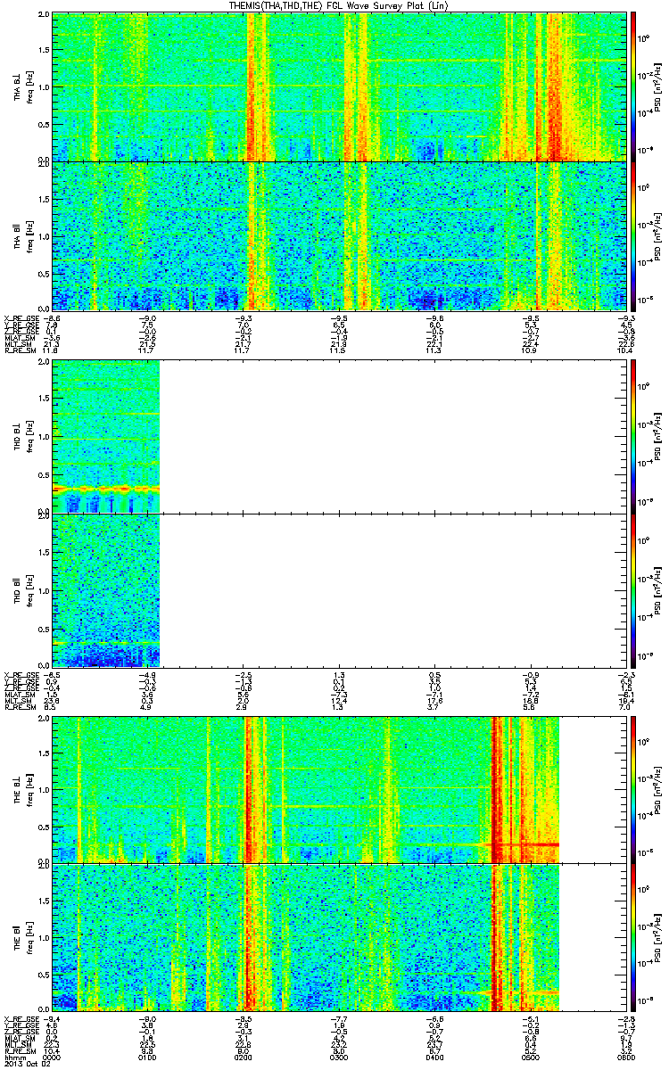Click the PSD color bar beside THA BL panel
669x1070 pixels.
633,86
